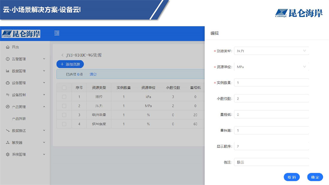Open the 资源类型 dropdown
Viewport: 329px width, 185px height.
coord(271,51)
